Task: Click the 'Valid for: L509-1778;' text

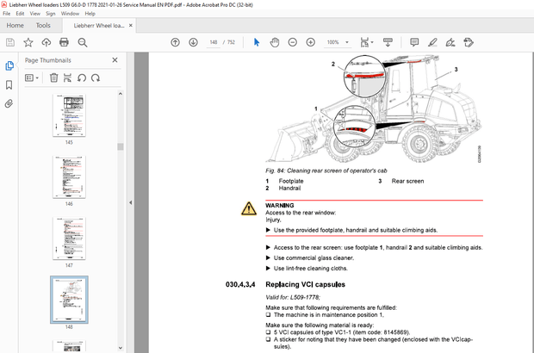Action: pos(293,297)
